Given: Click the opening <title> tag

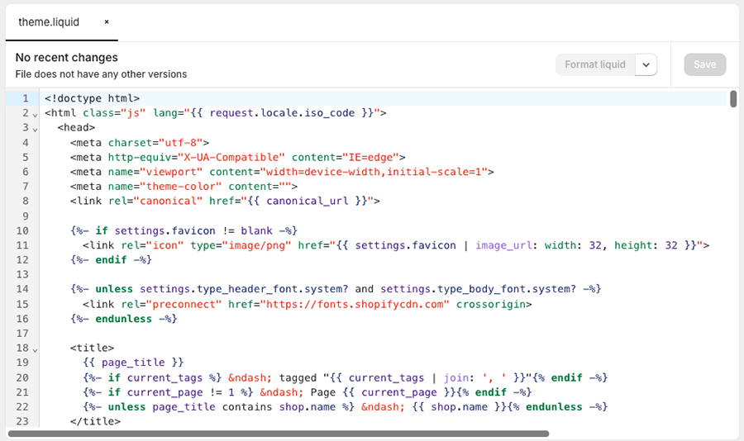Looking at the screenshot, I should (92, 348).
